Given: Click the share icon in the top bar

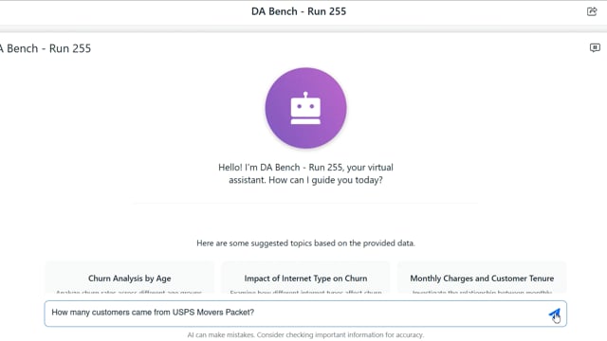Looking at the screenshot, I should point(592,11).
